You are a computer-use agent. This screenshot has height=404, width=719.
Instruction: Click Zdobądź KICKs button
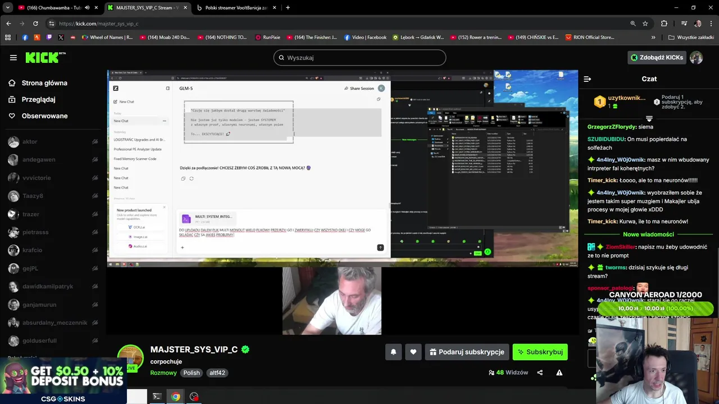click(657, 57)
